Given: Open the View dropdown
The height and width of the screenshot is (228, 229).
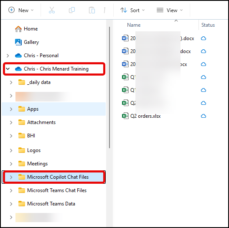Looking at the screenshot, I should coord(170,10).
